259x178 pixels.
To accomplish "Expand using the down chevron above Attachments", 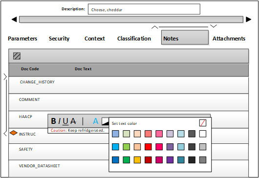I will coord(214,26).
